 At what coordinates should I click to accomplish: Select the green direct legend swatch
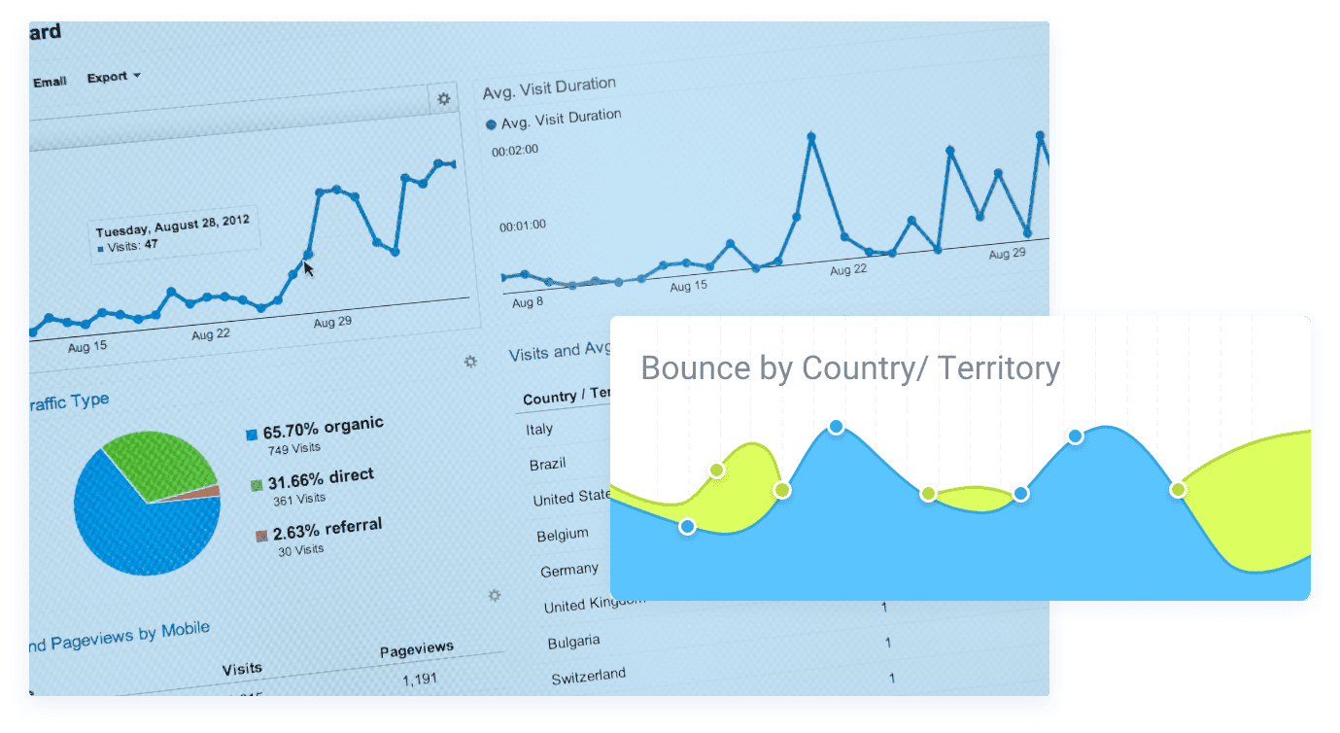click(x=257, y=484)
